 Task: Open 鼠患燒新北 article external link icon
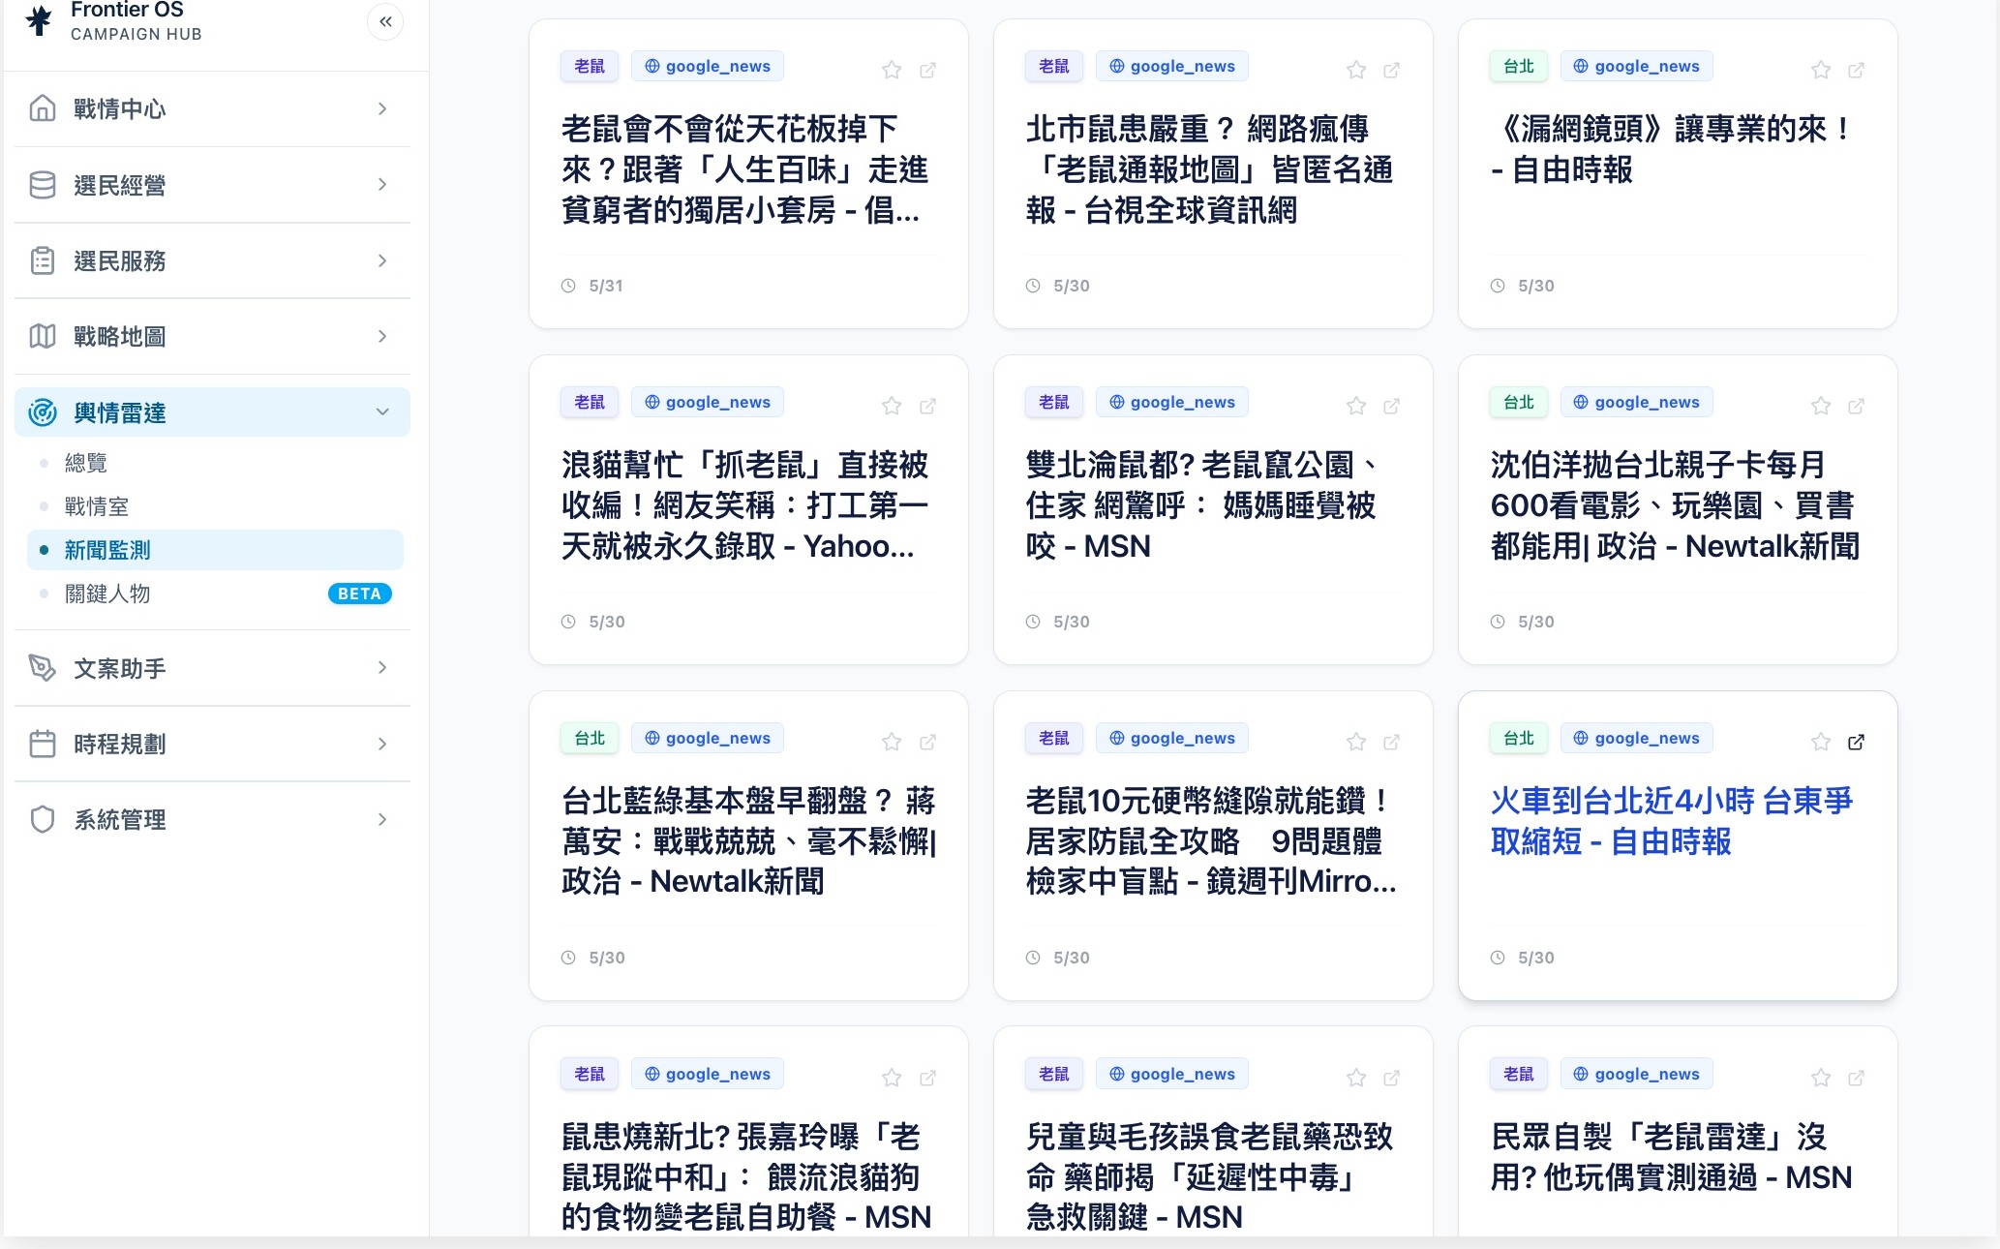[x=927, y=1078]
